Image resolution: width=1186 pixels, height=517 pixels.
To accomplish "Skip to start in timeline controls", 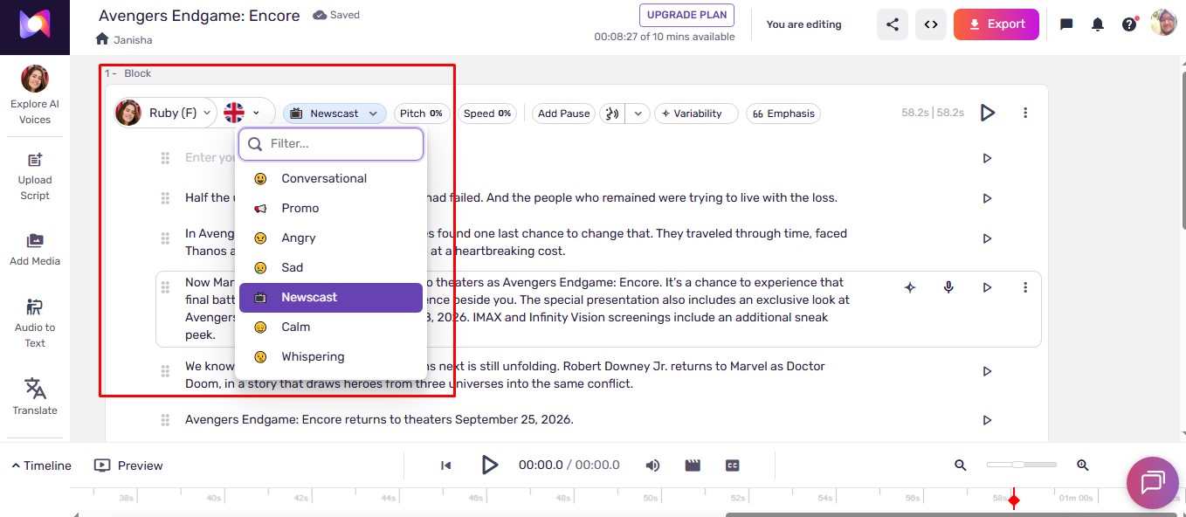I will [x=446, y=465].
